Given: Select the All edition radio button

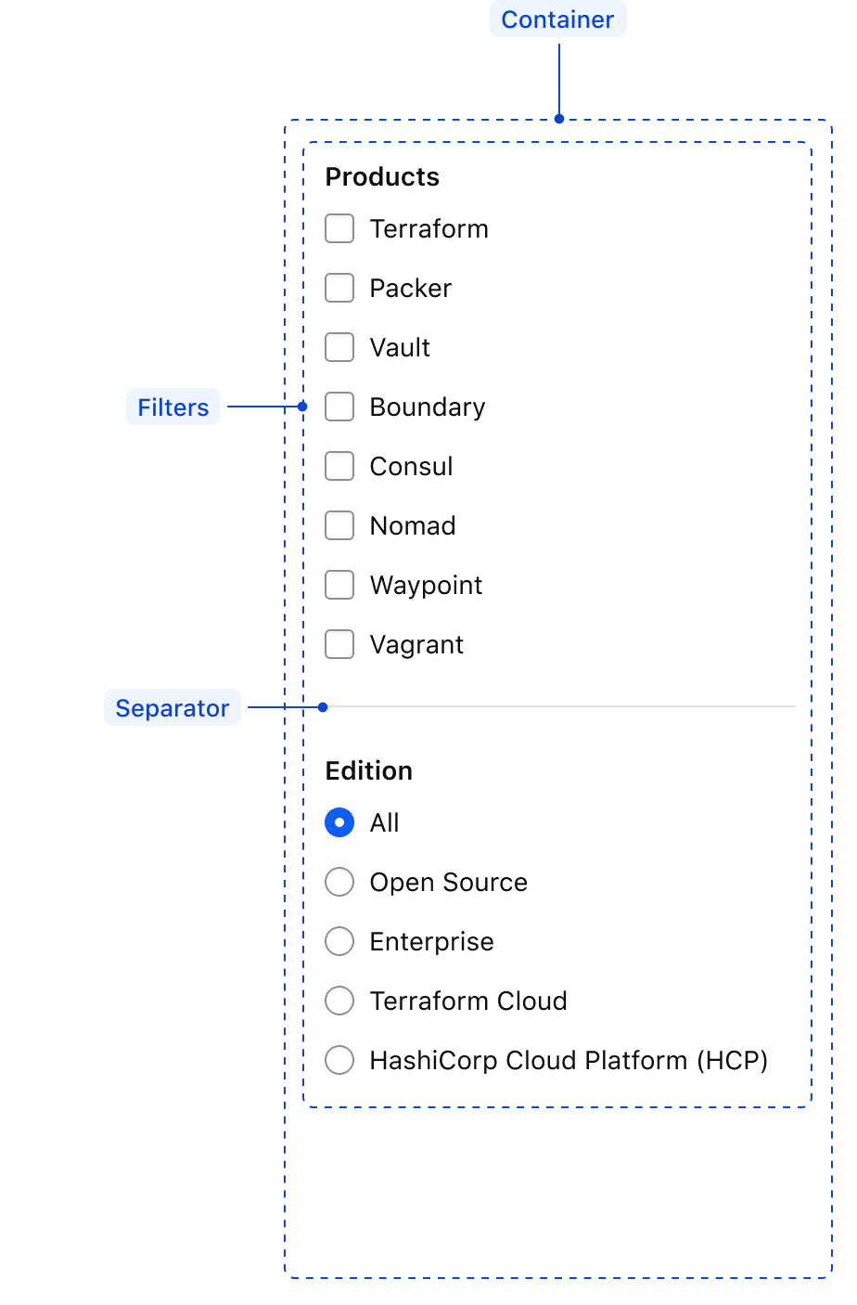Looking at the screenshot, I should coord(339,822).
